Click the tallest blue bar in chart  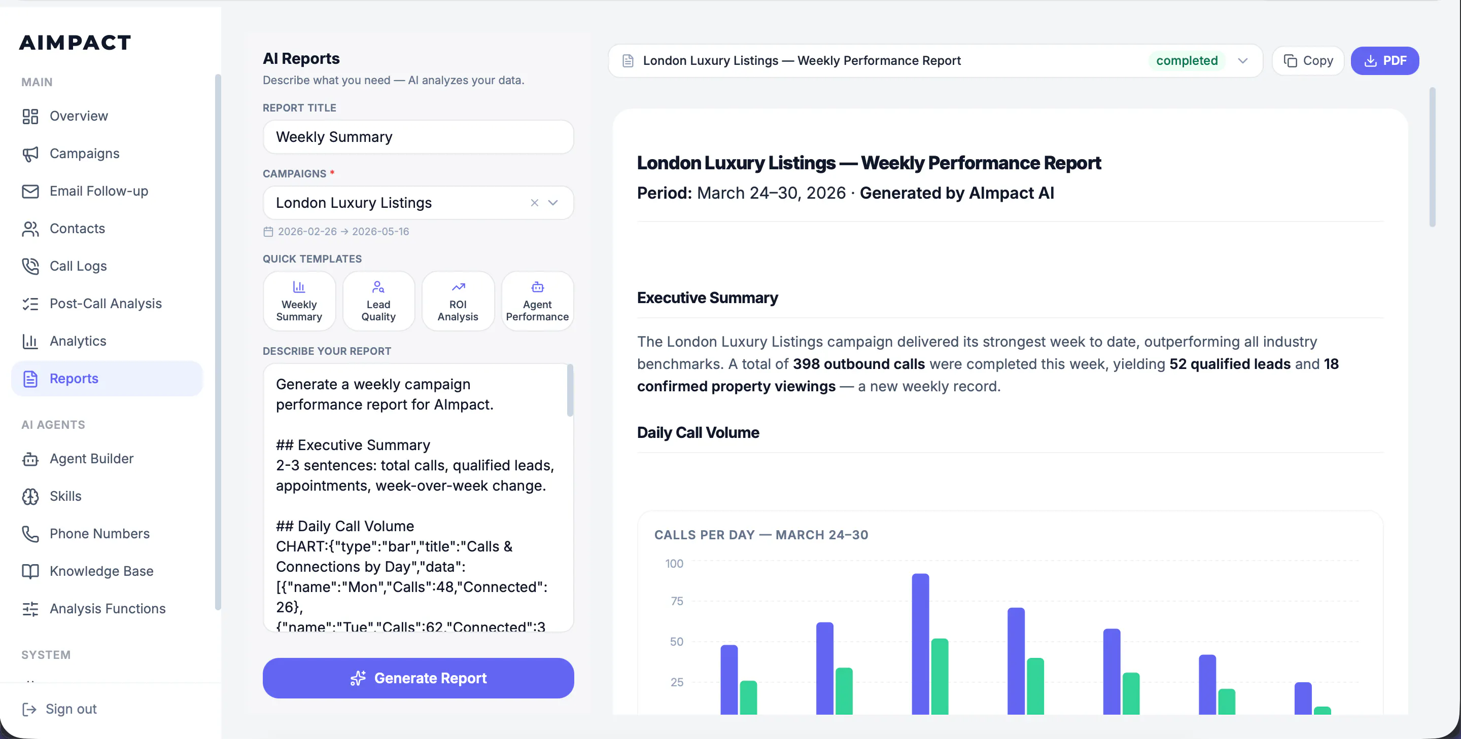tap(920, 644)
